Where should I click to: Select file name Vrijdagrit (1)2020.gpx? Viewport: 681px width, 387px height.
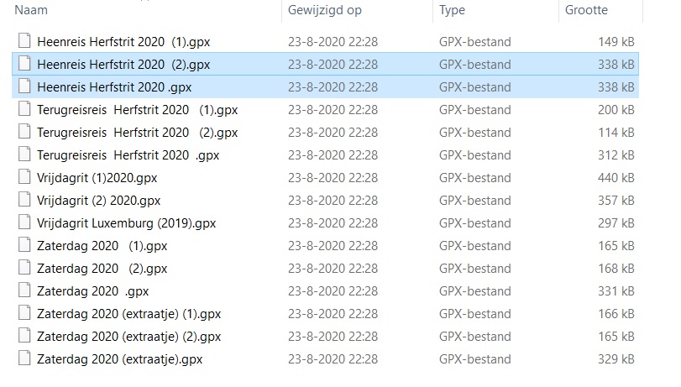[97, 178]
